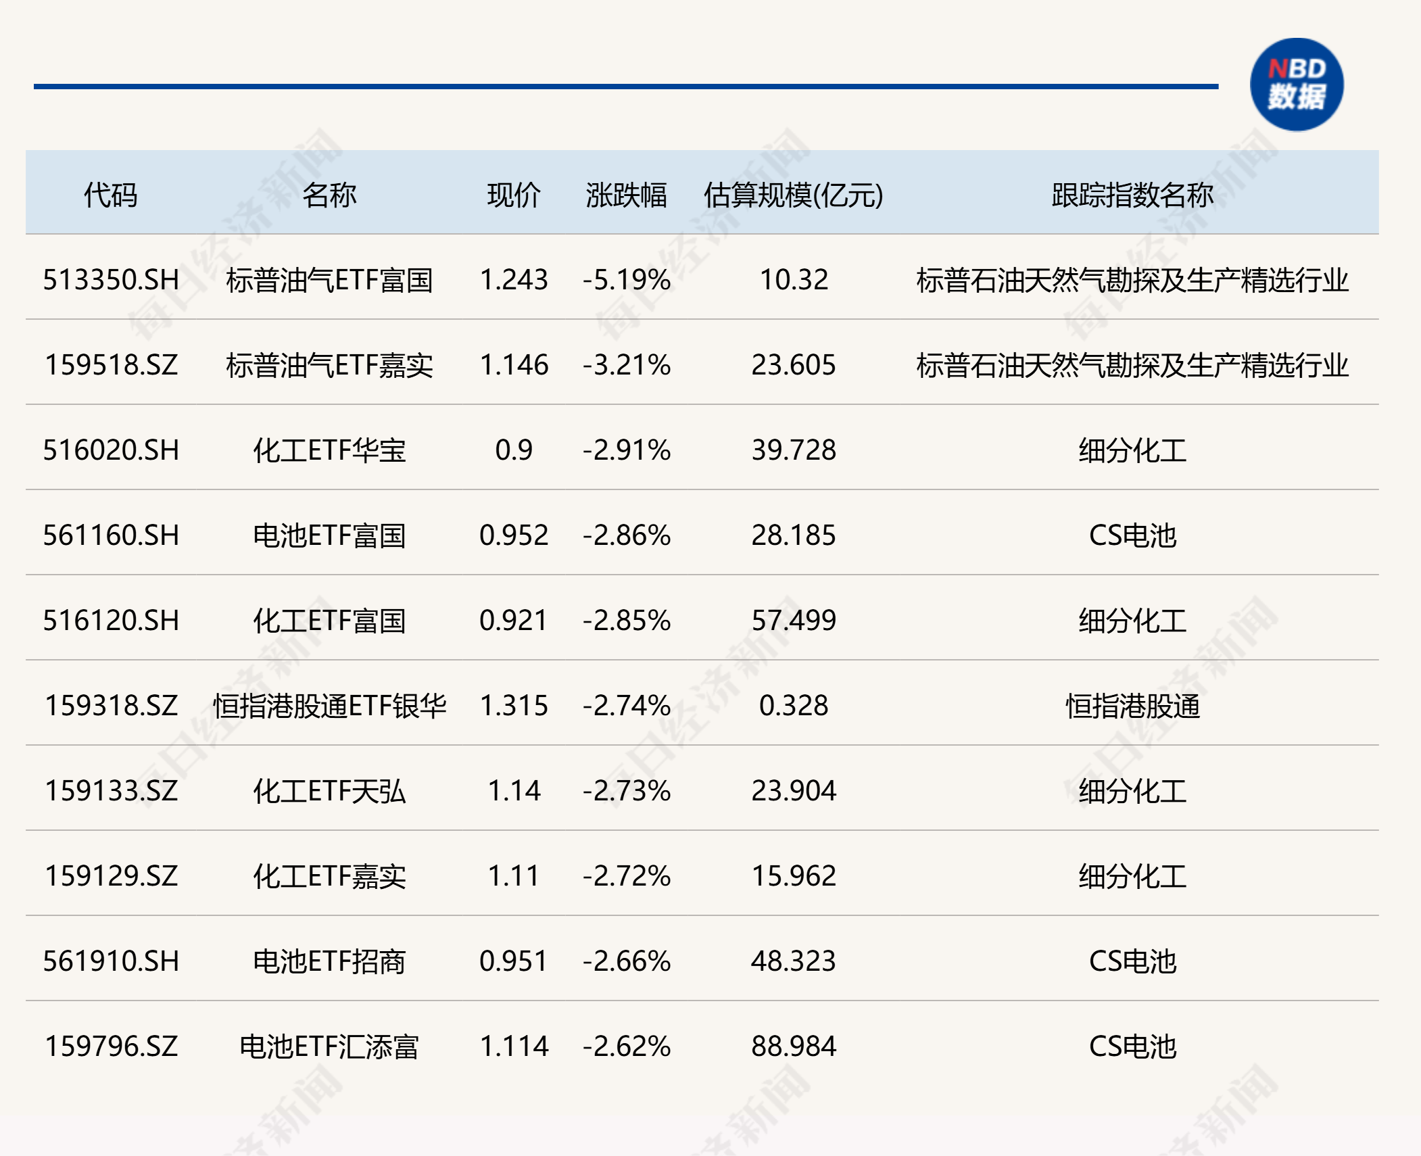
Task: Click the change value -2.86%
Action: coord(627,535)
